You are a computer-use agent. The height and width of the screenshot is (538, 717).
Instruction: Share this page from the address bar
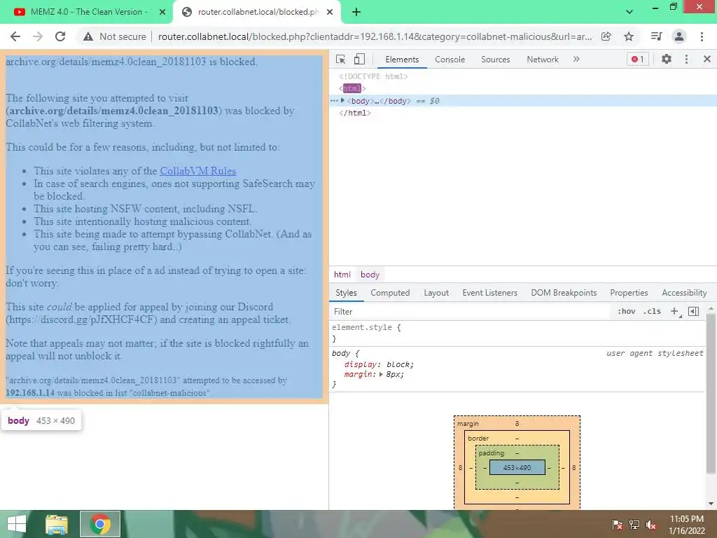(606, 36)
